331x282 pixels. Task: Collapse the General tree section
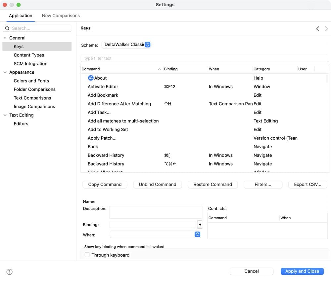(x=5, y=38)
